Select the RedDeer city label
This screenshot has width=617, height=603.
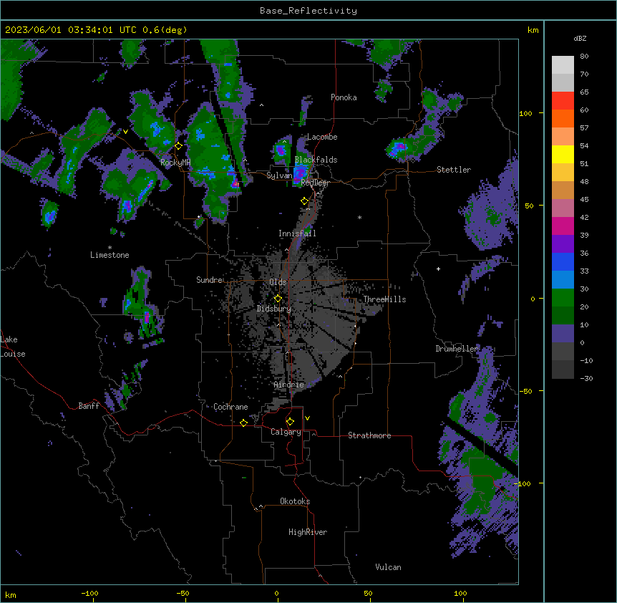[x=315, y=183]
